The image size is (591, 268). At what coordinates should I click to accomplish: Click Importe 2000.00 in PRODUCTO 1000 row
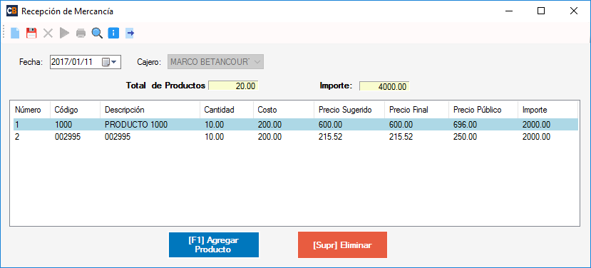(x=536, y=125)
